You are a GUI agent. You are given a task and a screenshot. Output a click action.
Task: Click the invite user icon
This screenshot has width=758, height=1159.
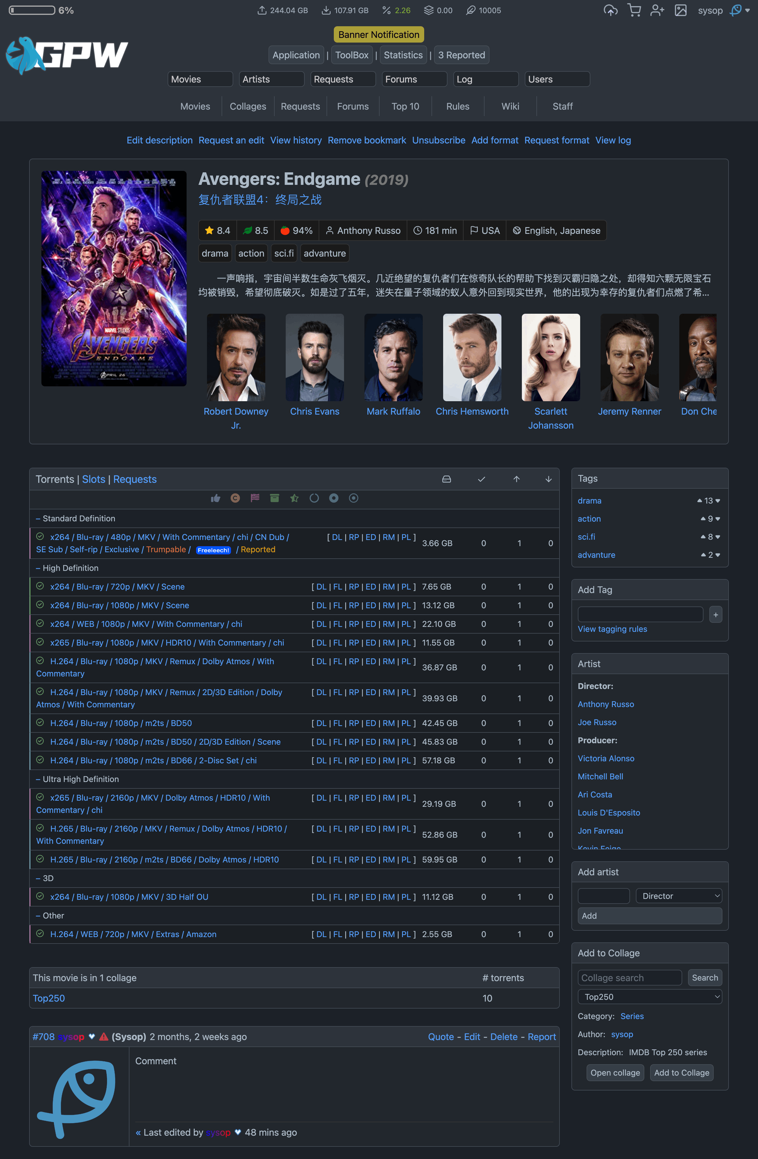point(657,10)
